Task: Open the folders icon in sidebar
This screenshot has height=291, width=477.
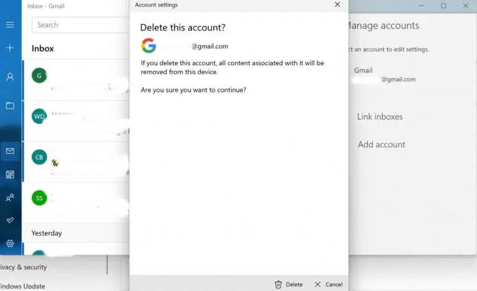Action: [10, 105]
